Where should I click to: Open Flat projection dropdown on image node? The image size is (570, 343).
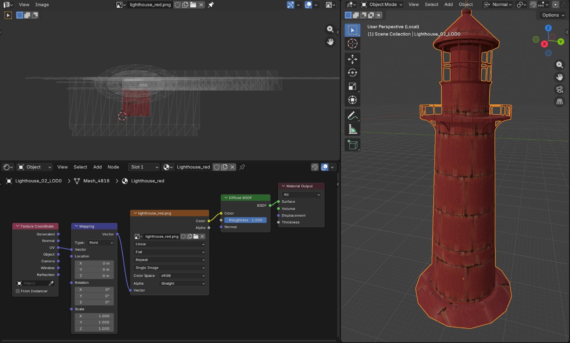(169, 252)
